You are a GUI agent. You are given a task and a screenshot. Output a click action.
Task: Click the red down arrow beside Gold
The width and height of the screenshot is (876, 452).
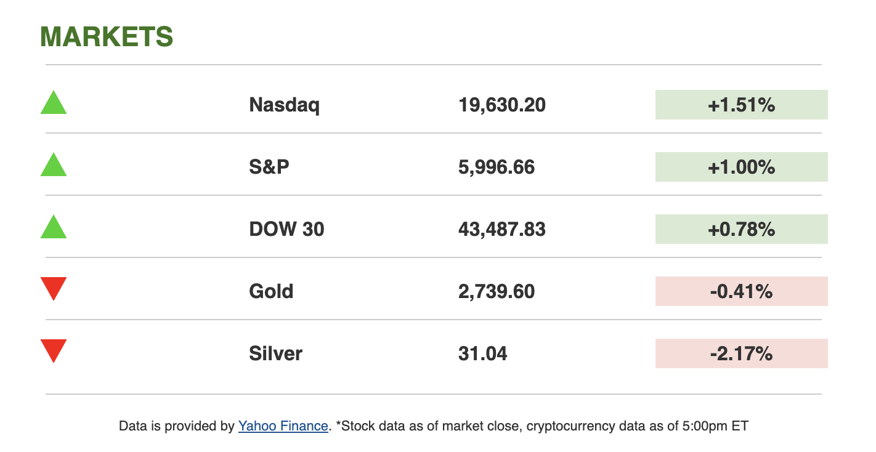coord(54,288)
